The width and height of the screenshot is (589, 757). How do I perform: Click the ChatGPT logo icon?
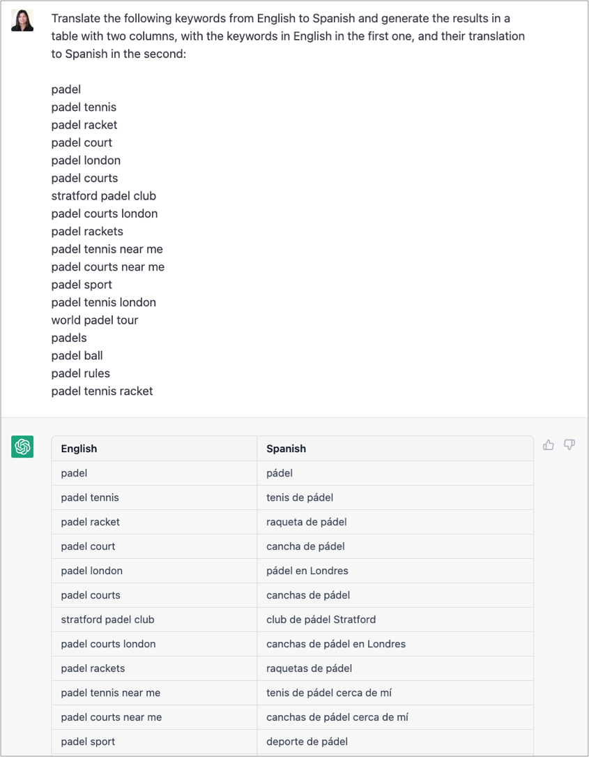point(22,447)
